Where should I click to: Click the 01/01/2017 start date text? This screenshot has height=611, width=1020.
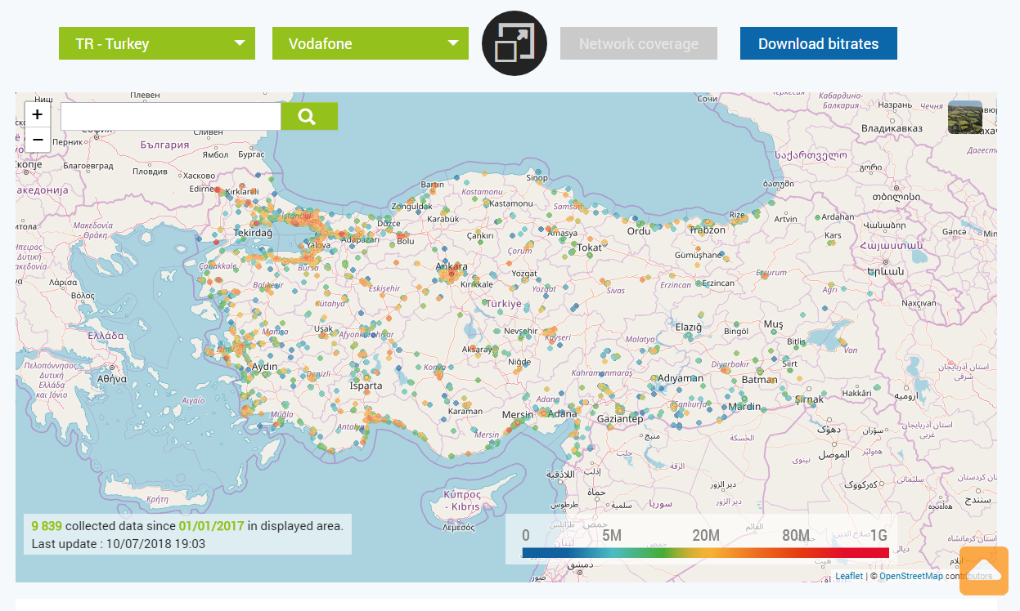(212, 525)
